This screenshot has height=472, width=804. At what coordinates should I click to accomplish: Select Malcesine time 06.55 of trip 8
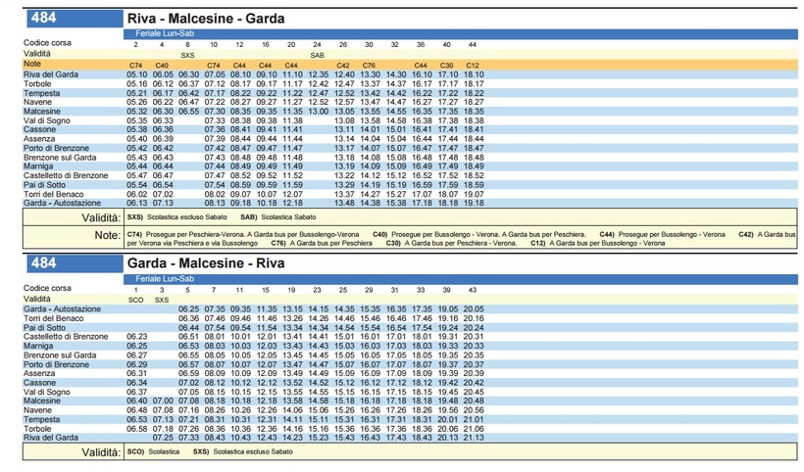188,112
